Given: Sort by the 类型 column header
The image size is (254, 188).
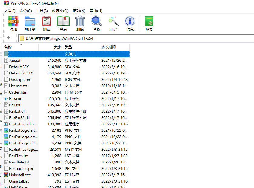Looking at the screenshot, I should pos(81,47).
